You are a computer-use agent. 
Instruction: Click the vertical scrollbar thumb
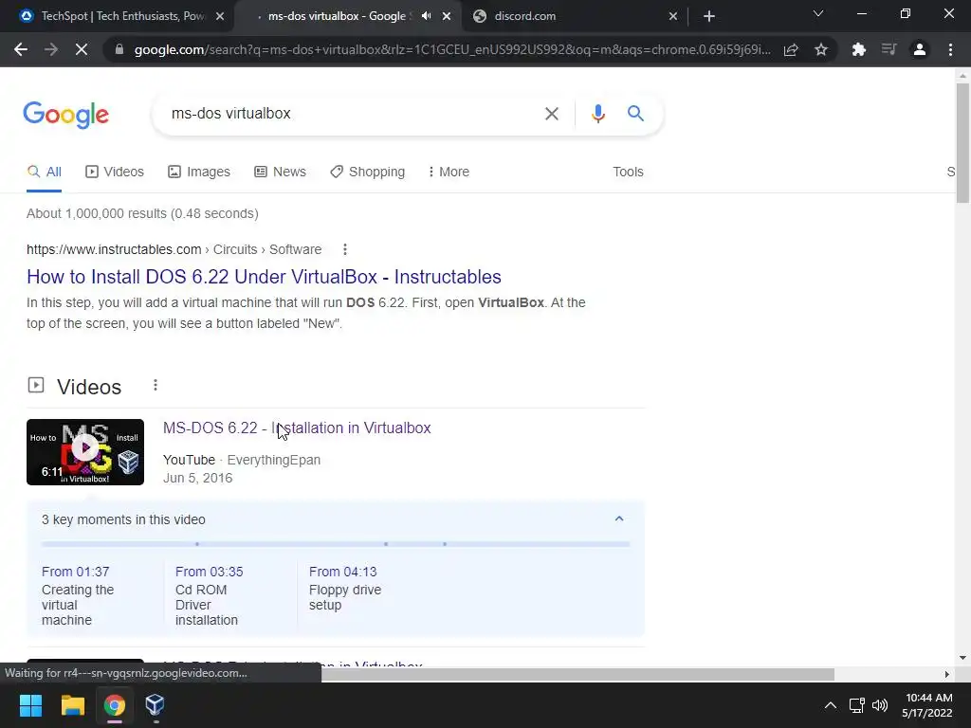(962, 142)
